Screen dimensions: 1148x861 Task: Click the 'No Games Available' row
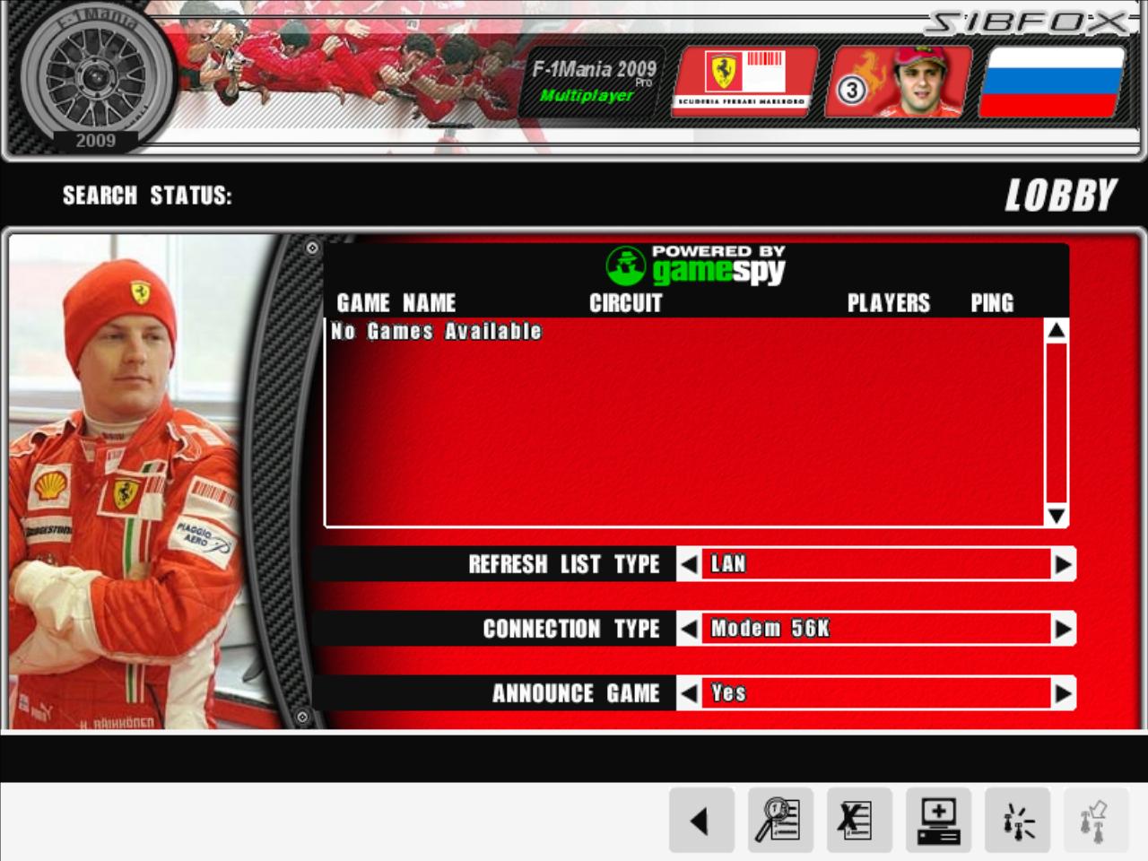coord(684,332)
